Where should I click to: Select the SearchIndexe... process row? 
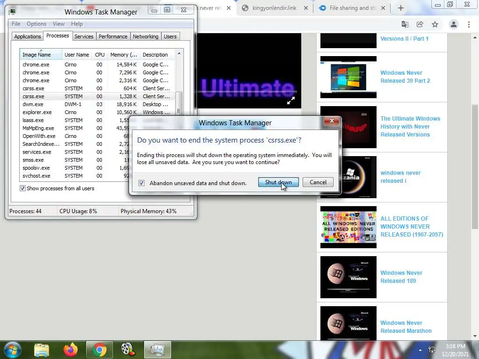74,144
